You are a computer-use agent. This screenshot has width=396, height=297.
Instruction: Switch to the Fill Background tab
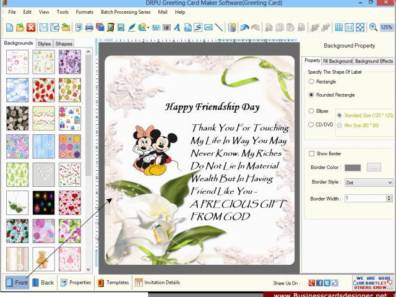[x=337, y=61]
